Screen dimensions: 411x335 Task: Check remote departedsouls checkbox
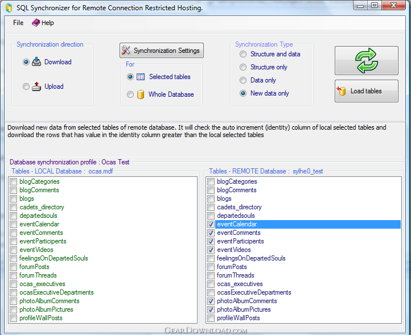(x=211, y=216)
